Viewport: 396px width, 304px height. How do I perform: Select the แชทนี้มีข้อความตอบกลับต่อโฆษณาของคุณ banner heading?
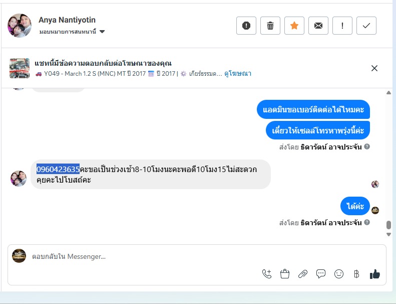[x=103, y=63]
